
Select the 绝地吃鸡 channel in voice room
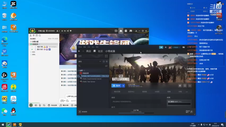[x=44, y=44]
